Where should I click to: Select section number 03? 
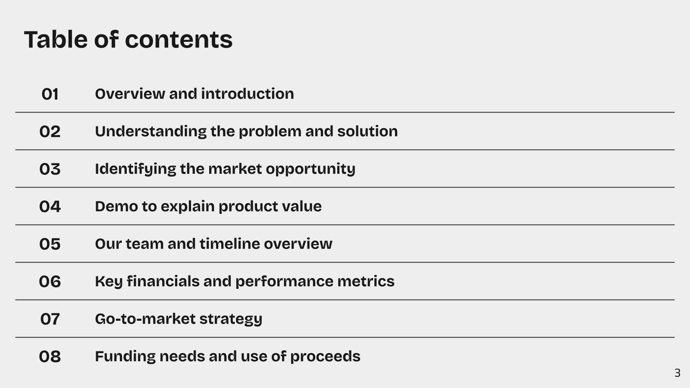pos(50,169)
